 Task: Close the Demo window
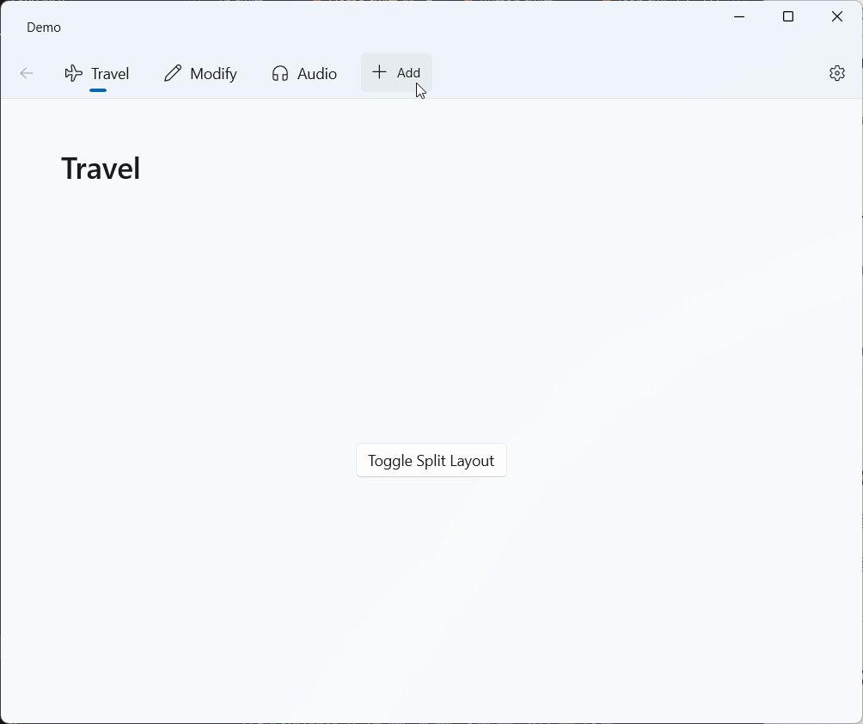[837, 17]
